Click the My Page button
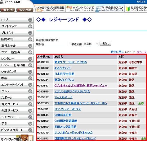This screenshot has height=141, width=147. point(25,10)
